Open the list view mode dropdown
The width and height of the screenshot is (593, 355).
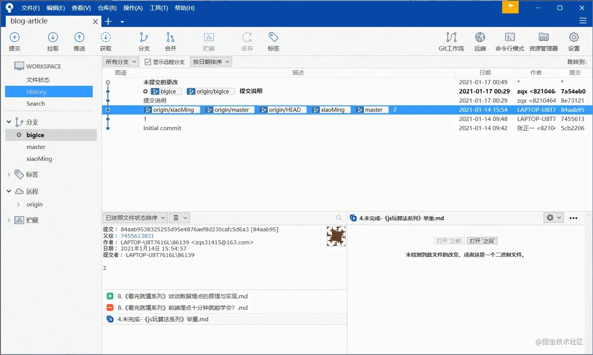point(180,218)
